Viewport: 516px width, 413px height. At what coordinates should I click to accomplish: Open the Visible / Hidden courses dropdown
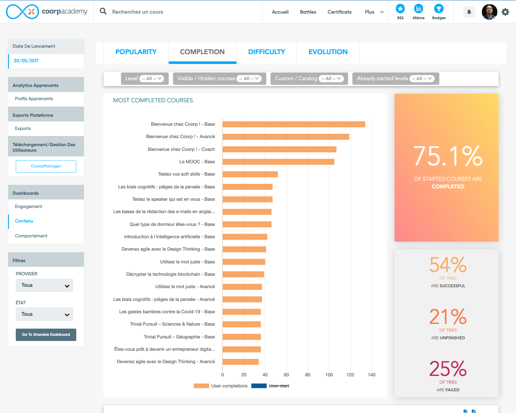tap(249, 78)
